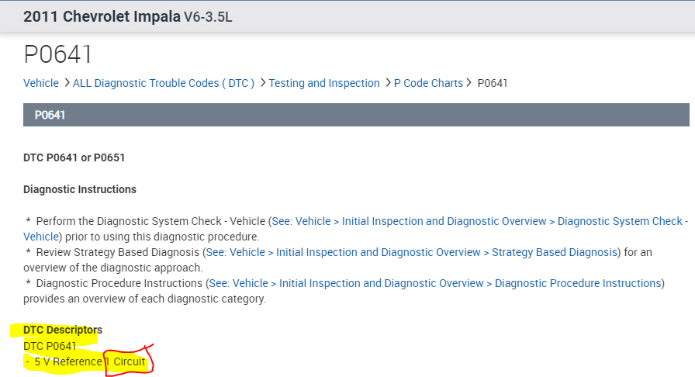Click the gray P0641 section header bar
Image resolution: width=695 pixels, height=377 pixels.
tap(356, 115)
